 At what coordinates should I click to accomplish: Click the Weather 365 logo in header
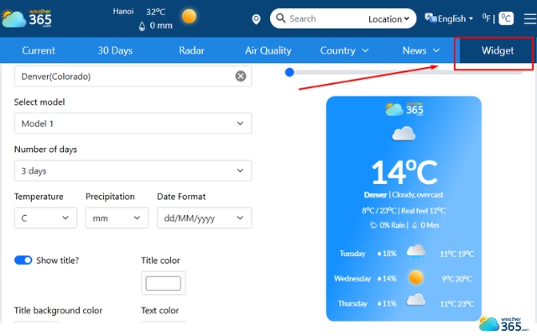point(27,18)
